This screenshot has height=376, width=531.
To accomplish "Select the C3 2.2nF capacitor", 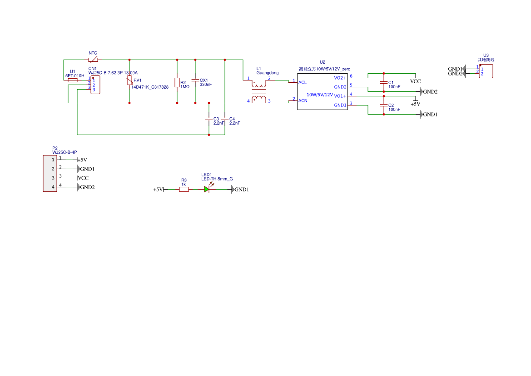I will coord(209,119).
